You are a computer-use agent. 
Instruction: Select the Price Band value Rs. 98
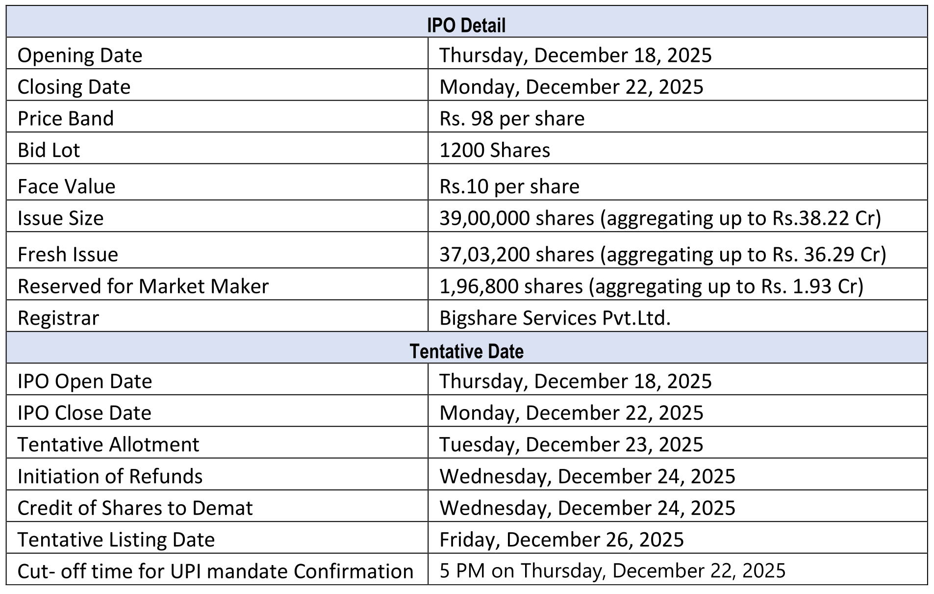click(512, 119)
